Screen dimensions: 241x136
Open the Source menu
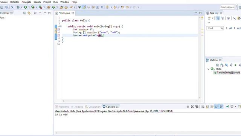click(4, 2)
